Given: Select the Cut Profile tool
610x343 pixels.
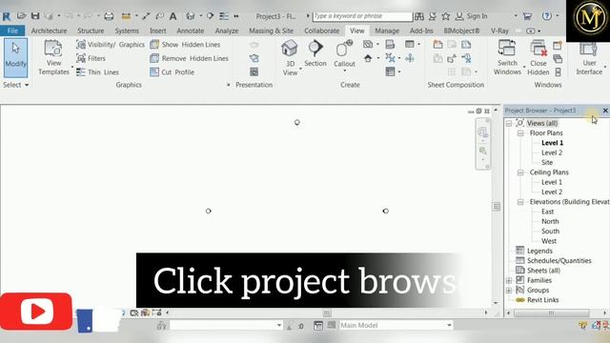Looking at the screenshot, I should [x=172, y=72].
